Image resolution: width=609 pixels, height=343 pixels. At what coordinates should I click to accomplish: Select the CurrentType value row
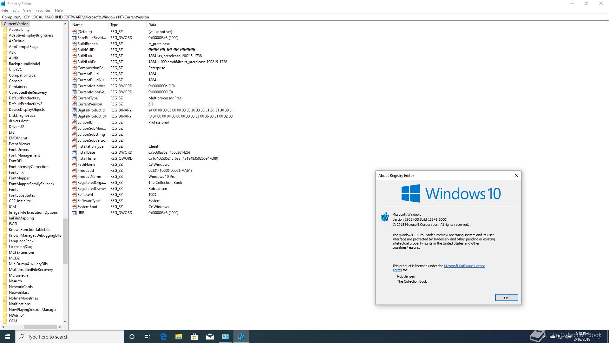(x=154, y=98)
